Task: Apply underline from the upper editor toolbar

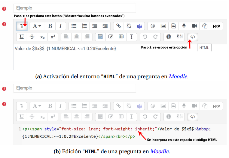Action: pyautogui.click(x=22, y=37)
